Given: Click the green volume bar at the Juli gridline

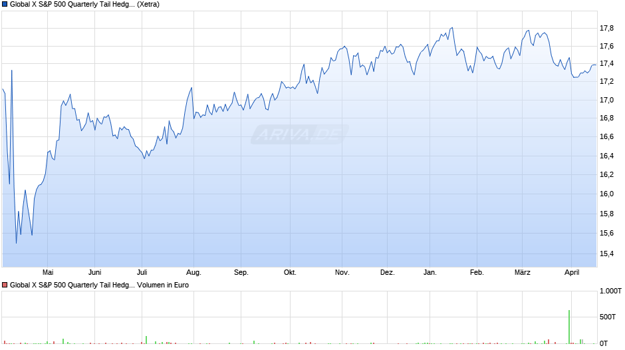Looking at the screenshot, I should click(146, 339).
